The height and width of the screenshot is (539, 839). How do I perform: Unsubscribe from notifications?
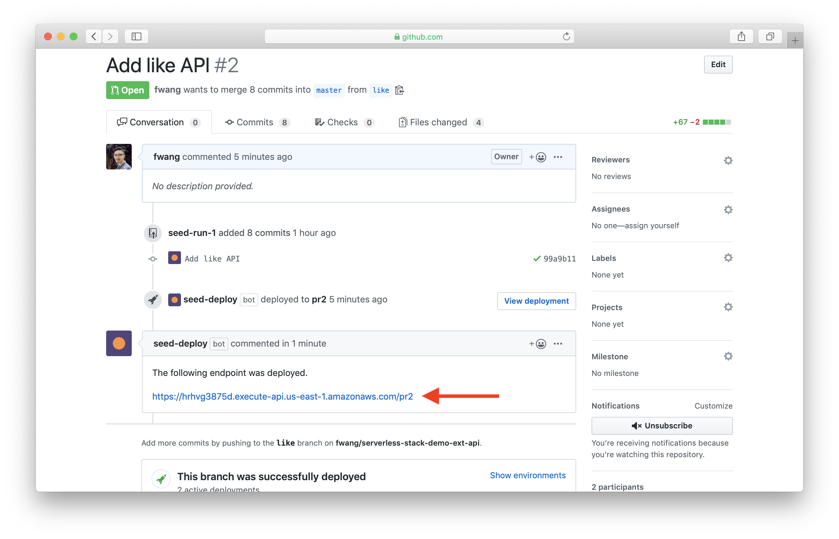[x=662, y=426]
